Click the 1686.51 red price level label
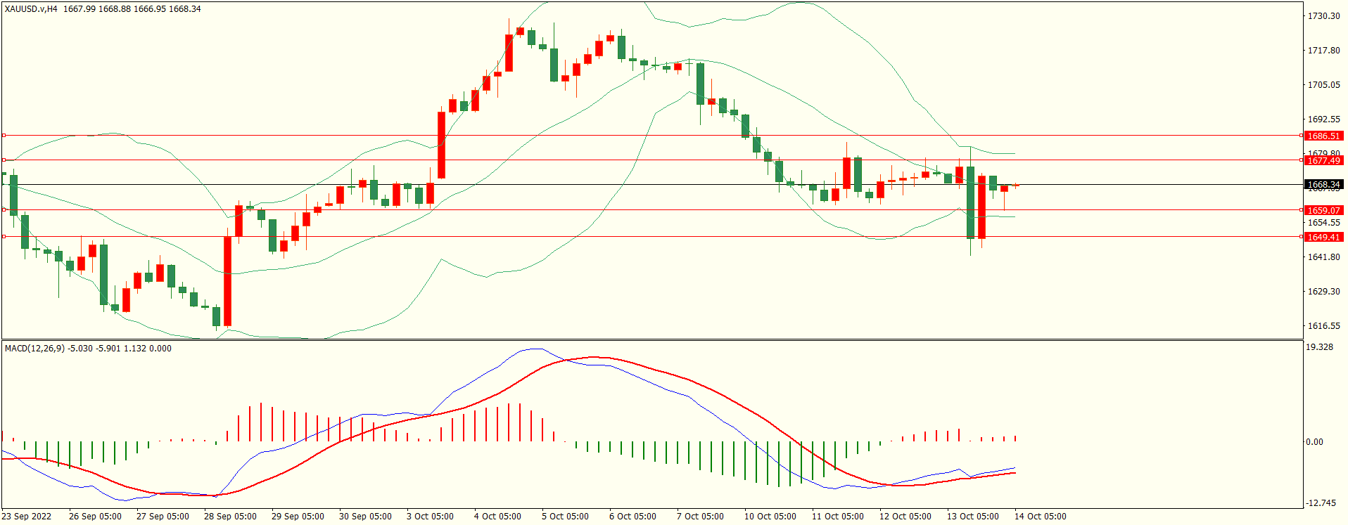This screenshot has width=1348, height=525. 1323,136
